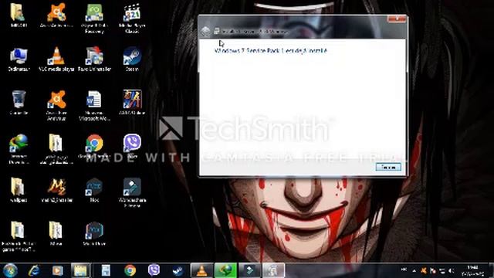Launch the green data recovery shortcut
The image size is (494, 278).
[94, 18]
